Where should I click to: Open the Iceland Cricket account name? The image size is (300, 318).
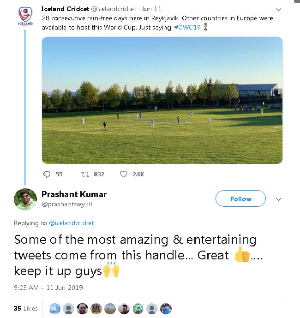[65, 9]
